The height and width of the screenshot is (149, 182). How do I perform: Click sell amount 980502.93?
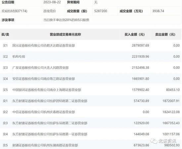coord(172,145)
